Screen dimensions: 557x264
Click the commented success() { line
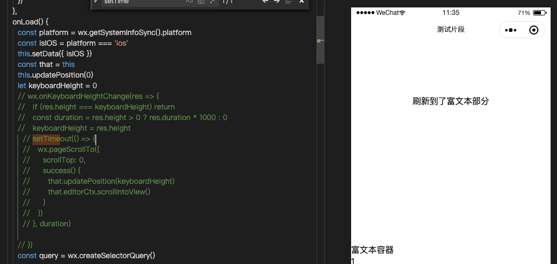point(52,171)
